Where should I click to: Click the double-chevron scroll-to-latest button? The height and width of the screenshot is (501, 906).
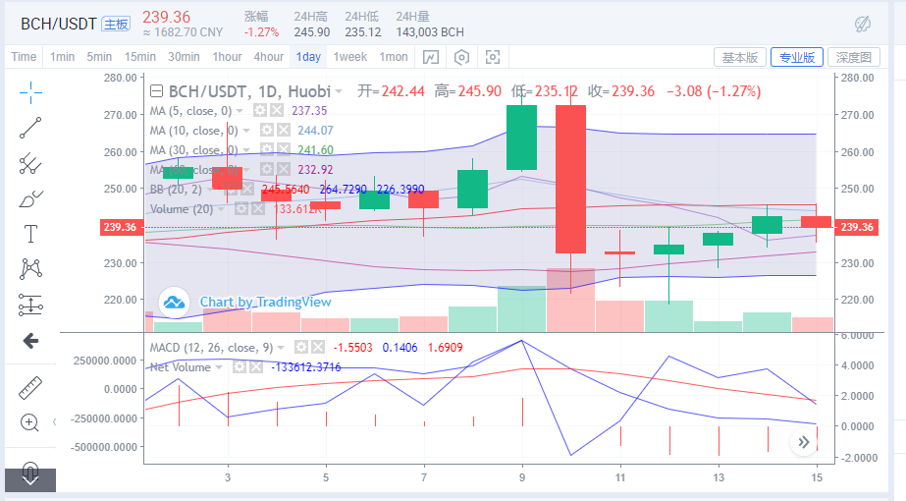[804, 443]
